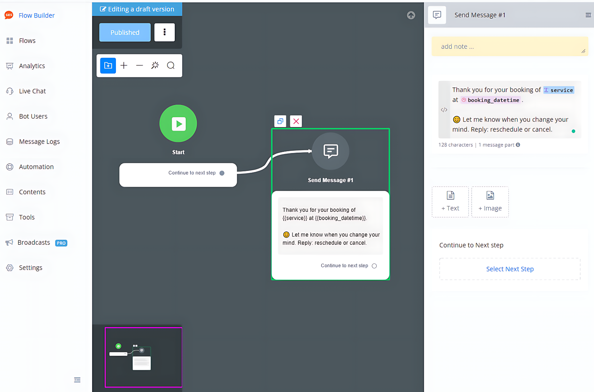
Task: Click the auto-arrange sparkle icon
Action: pyautogui.click(x=155, y=66)
